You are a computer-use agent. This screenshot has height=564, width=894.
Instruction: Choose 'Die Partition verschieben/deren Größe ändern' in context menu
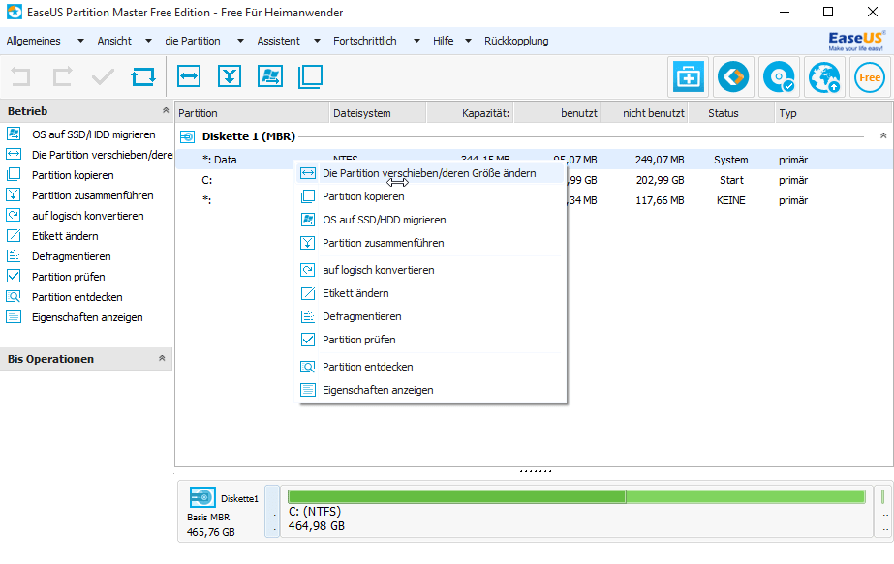tap(430, 173)
